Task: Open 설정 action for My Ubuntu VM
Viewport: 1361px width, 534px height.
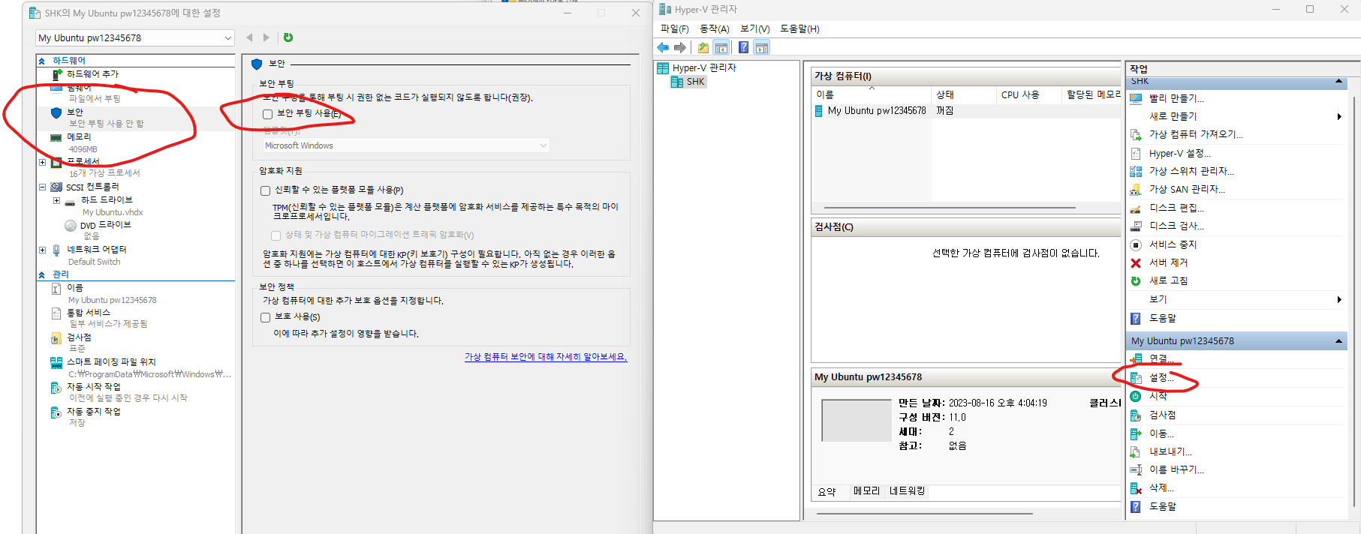Action: point(1161,378)
